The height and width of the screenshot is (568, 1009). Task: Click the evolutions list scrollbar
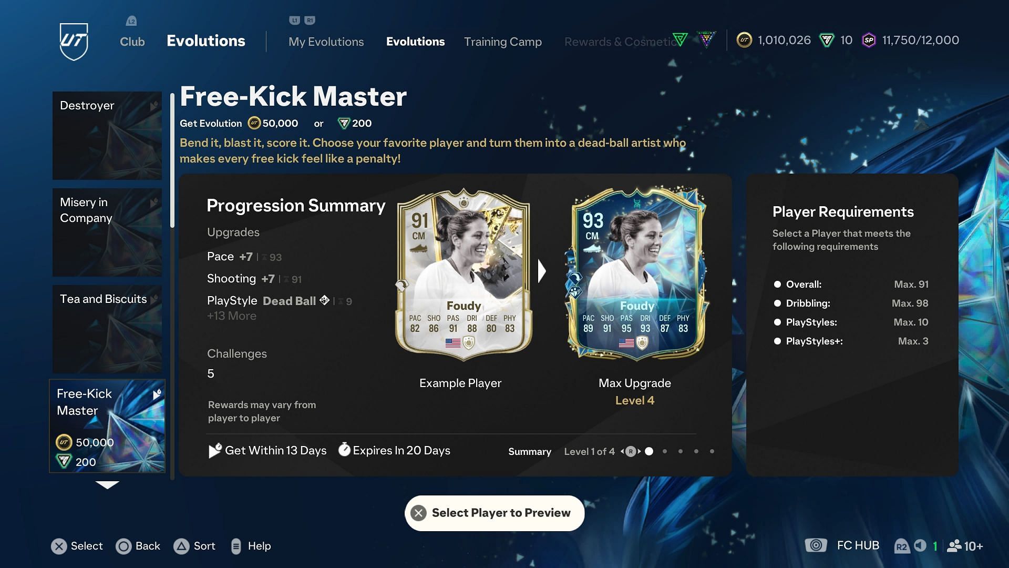172,160
